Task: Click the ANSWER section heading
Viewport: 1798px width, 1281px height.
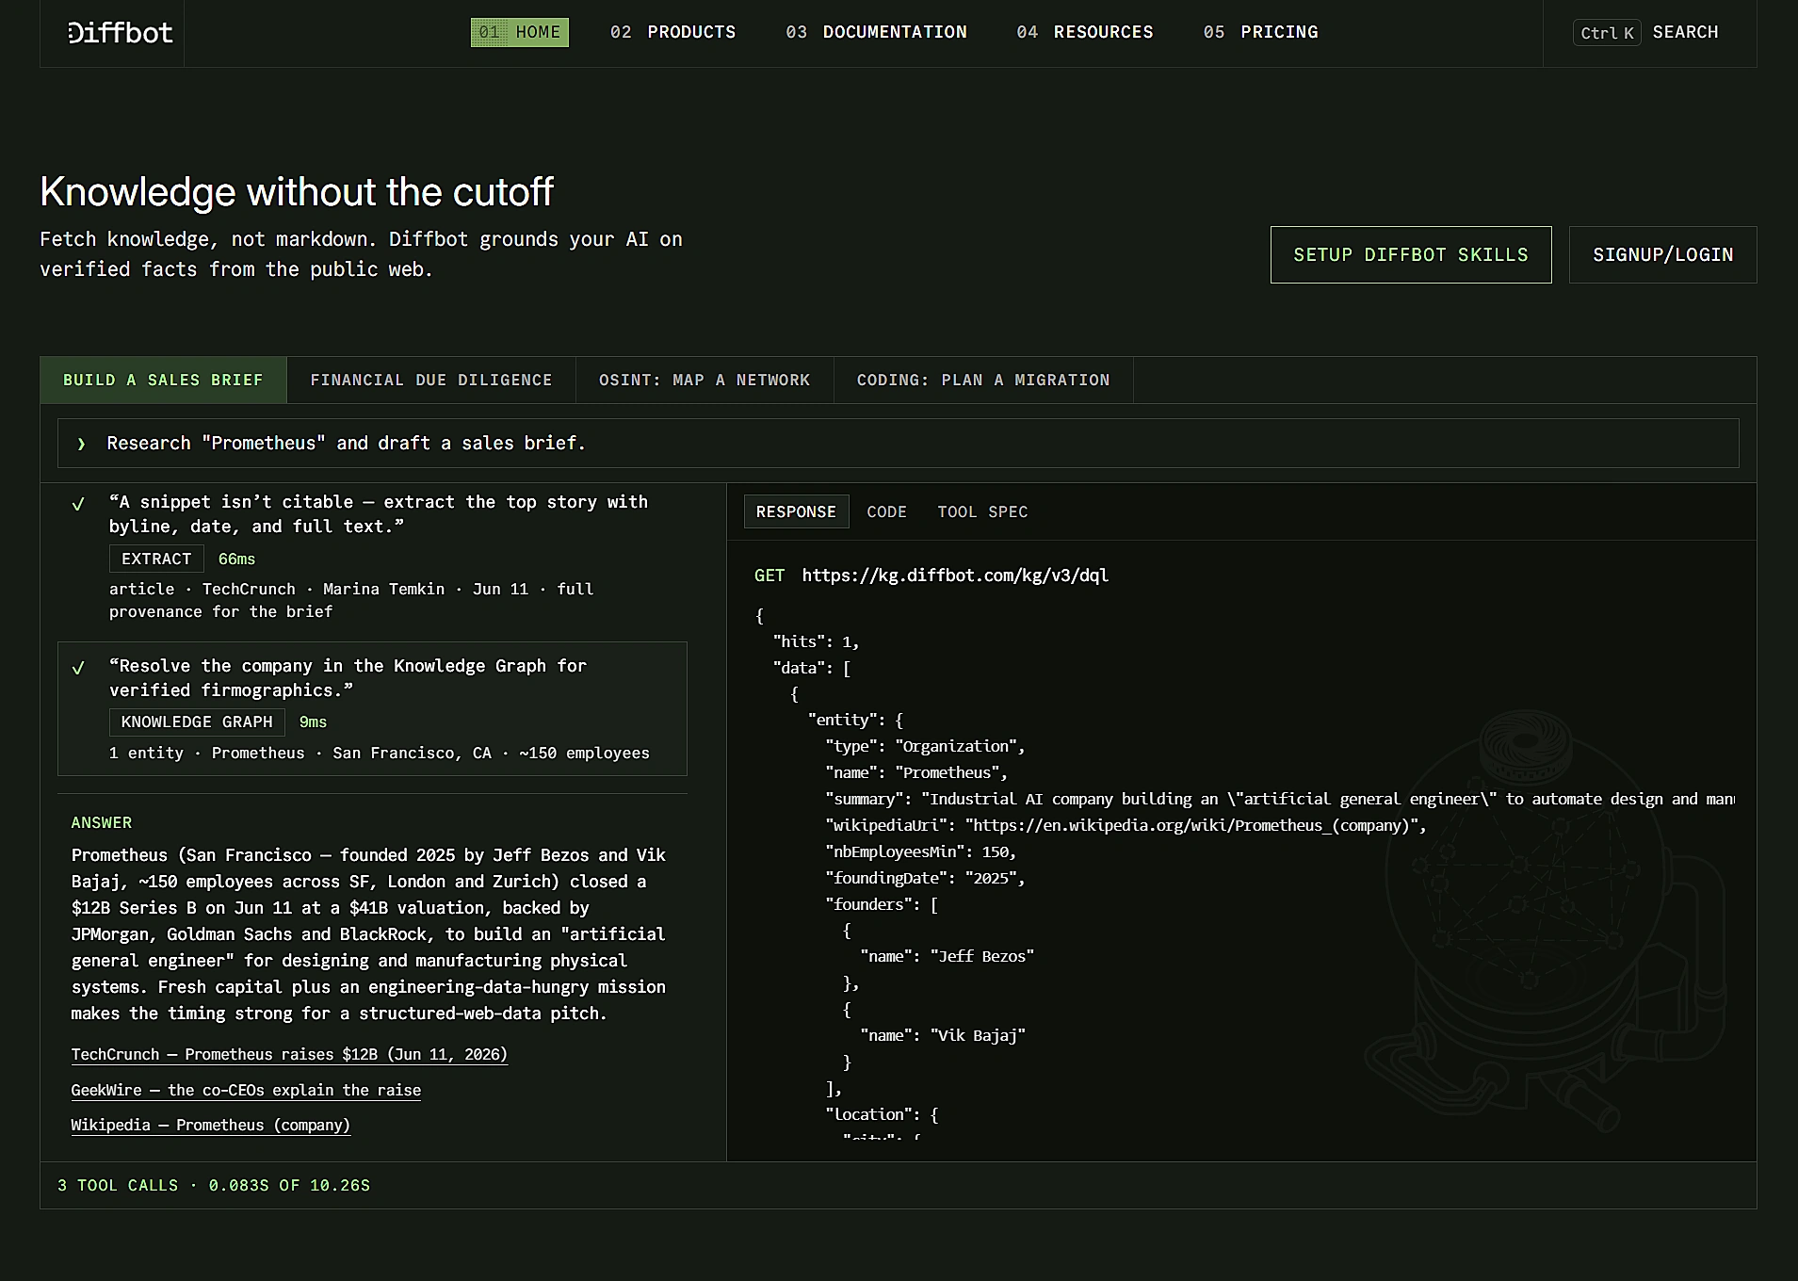Action: coord(102,823)
